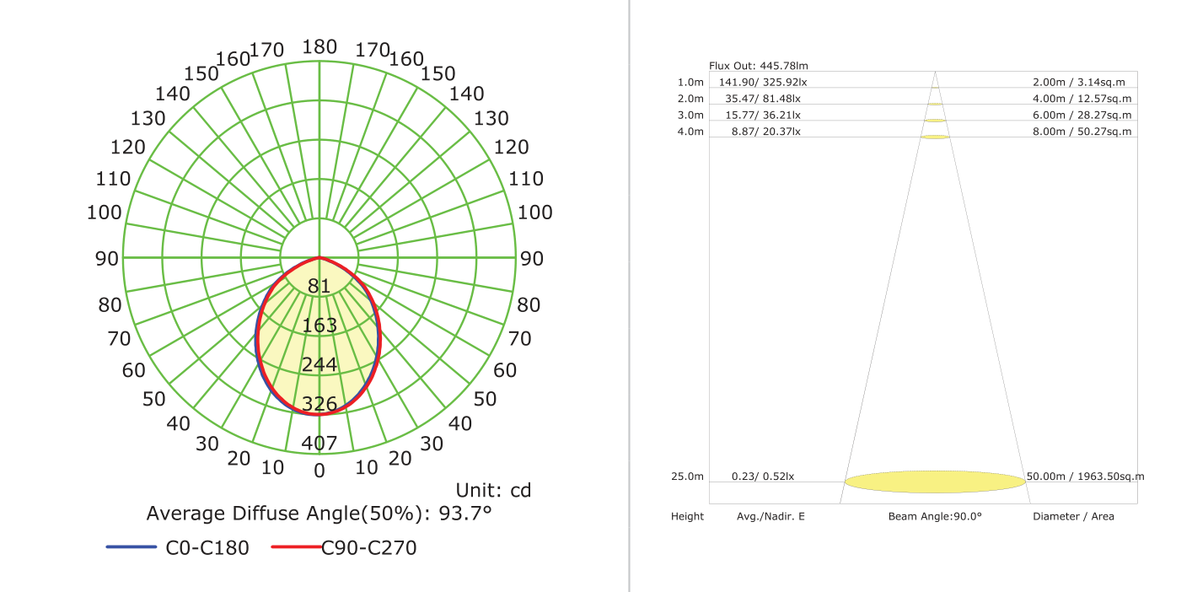Select the 4.0m height label

pyautogui.click(x=690, y=132)
